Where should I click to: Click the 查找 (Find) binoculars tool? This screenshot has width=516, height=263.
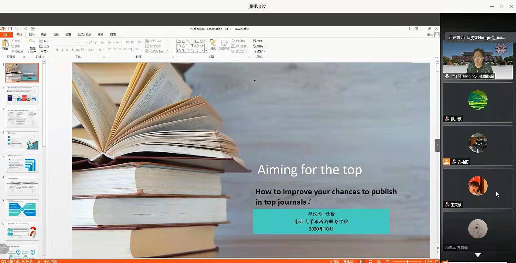coord(258,41)
